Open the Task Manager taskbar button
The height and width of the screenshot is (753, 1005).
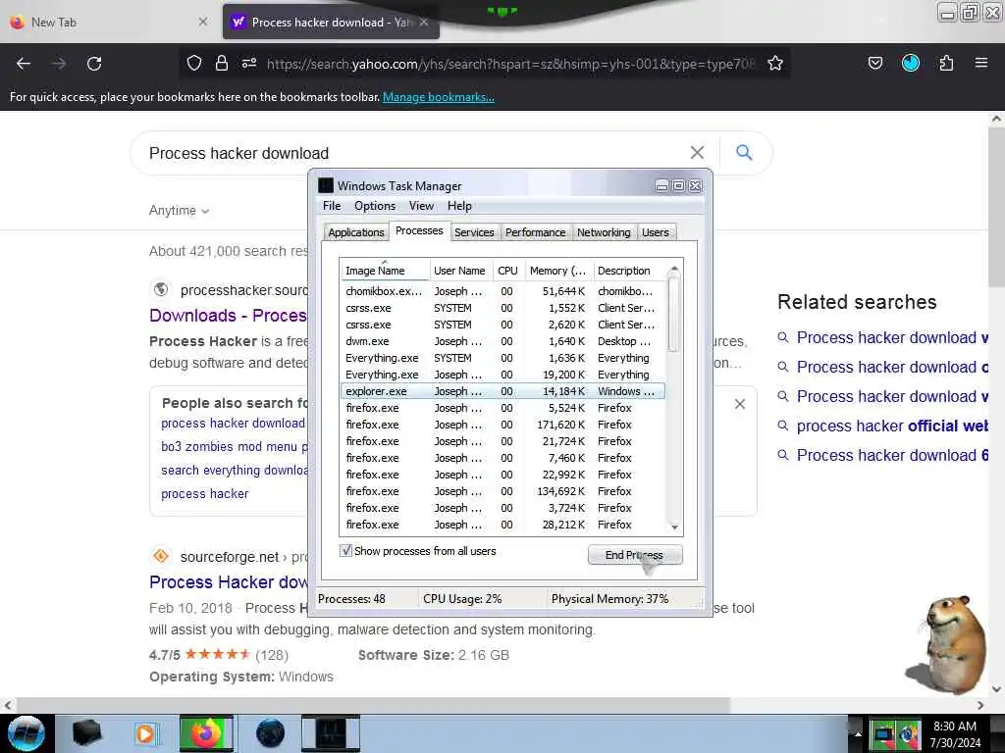tap(331, 733)
